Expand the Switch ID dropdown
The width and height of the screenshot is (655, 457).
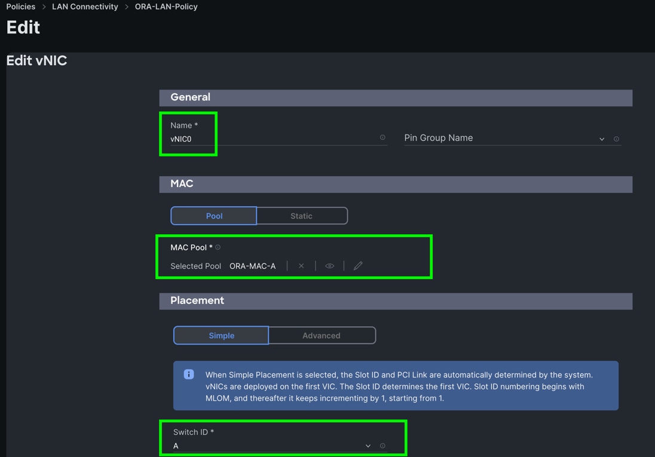coord(272,446)
